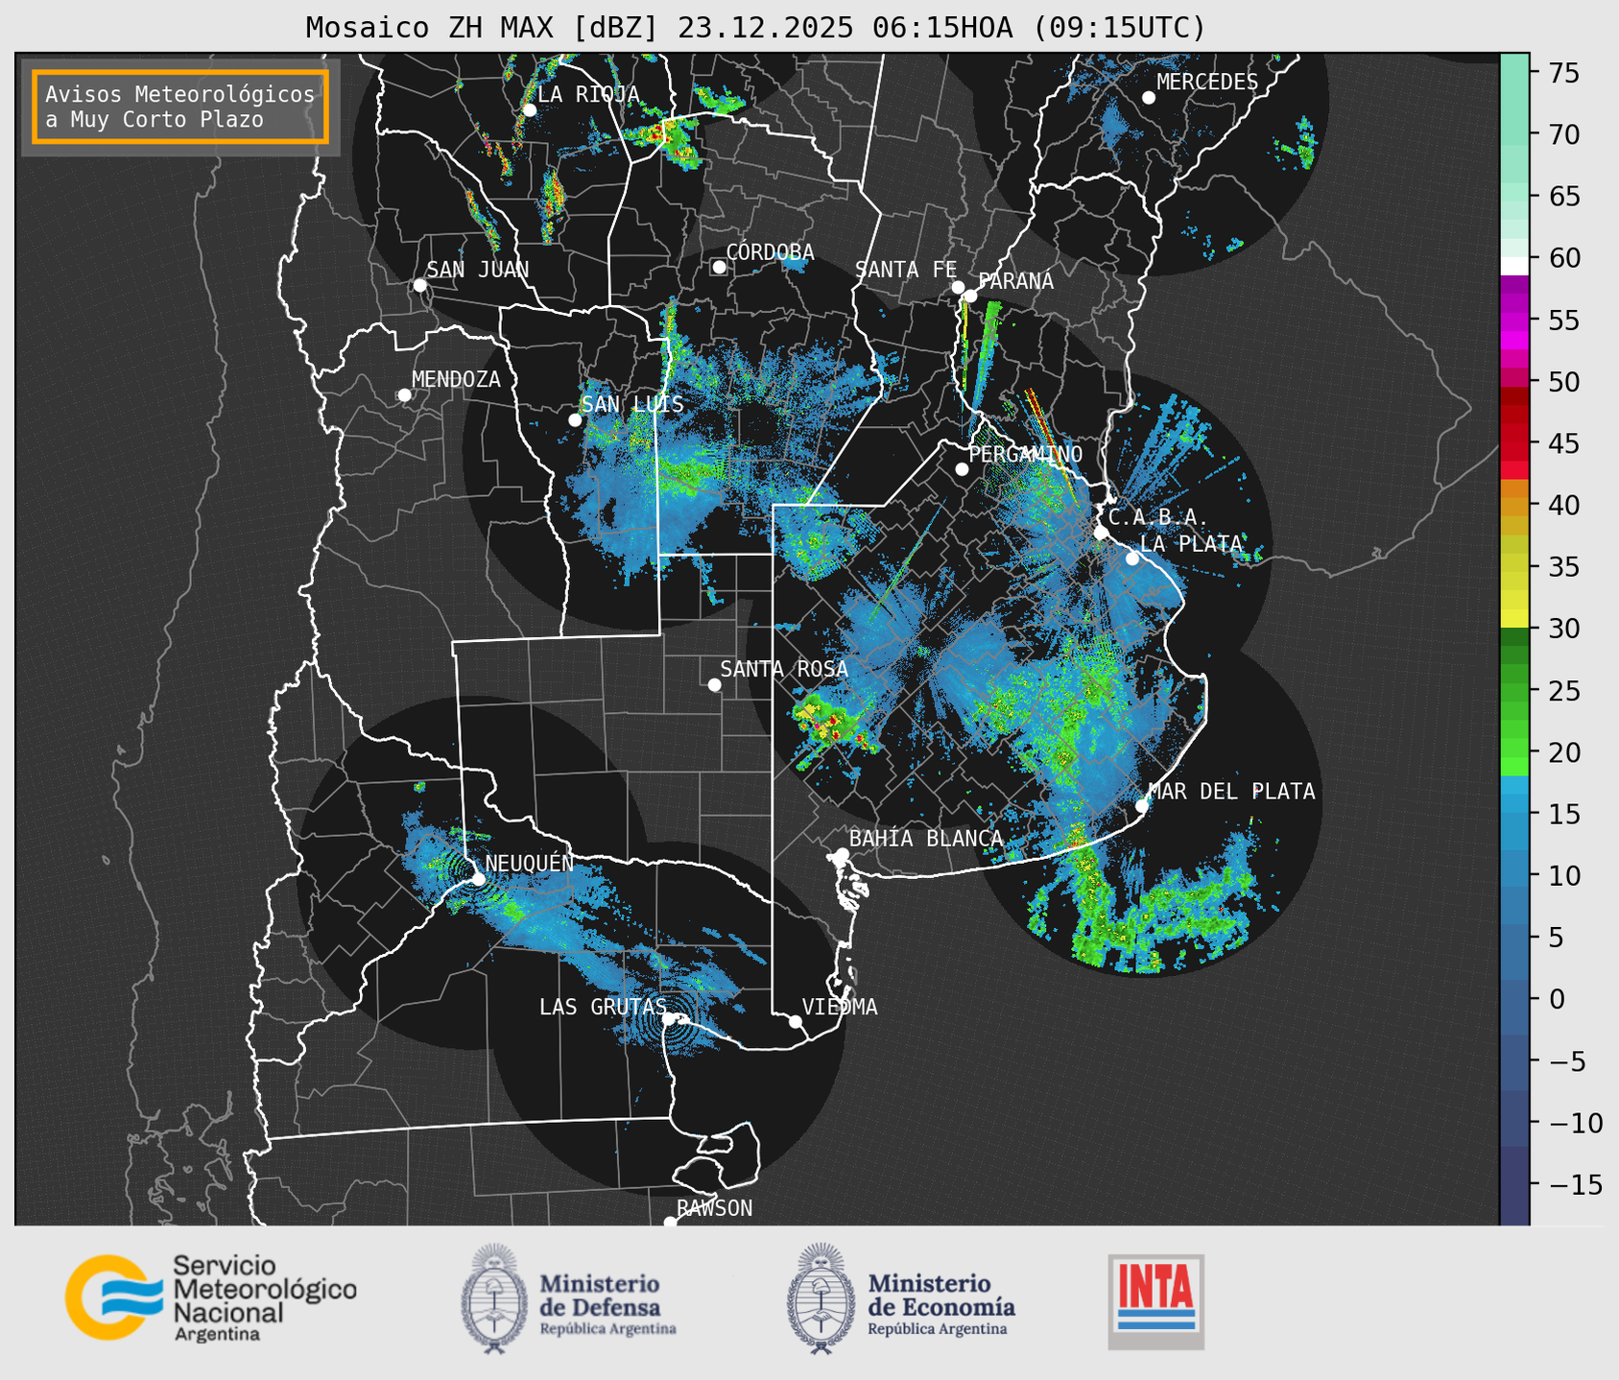
Task: Click the CÓRDOBA city label
Action: [770, 252]
